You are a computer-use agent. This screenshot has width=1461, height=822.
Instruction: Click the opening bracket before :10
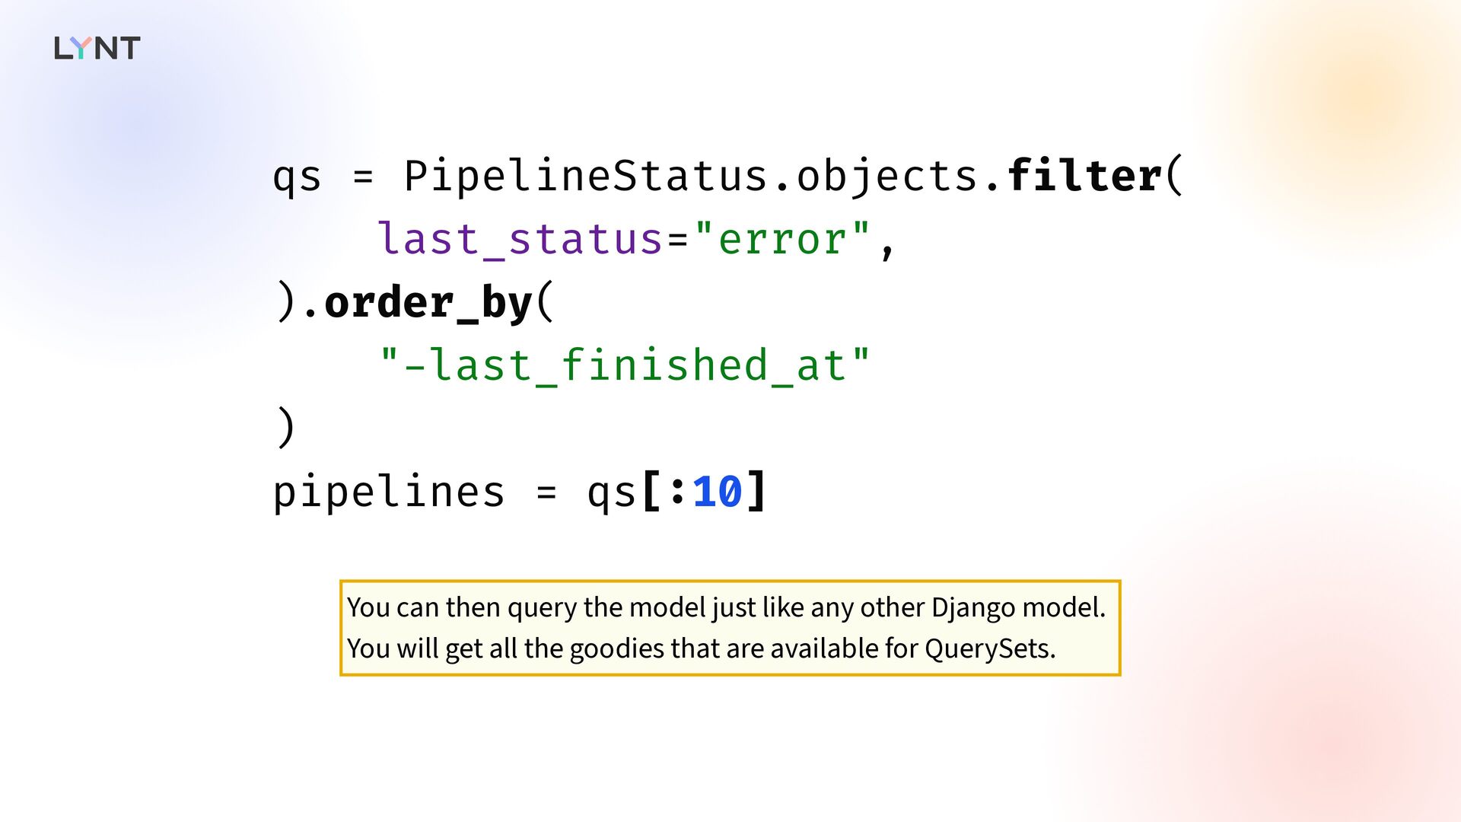[652, 492]
